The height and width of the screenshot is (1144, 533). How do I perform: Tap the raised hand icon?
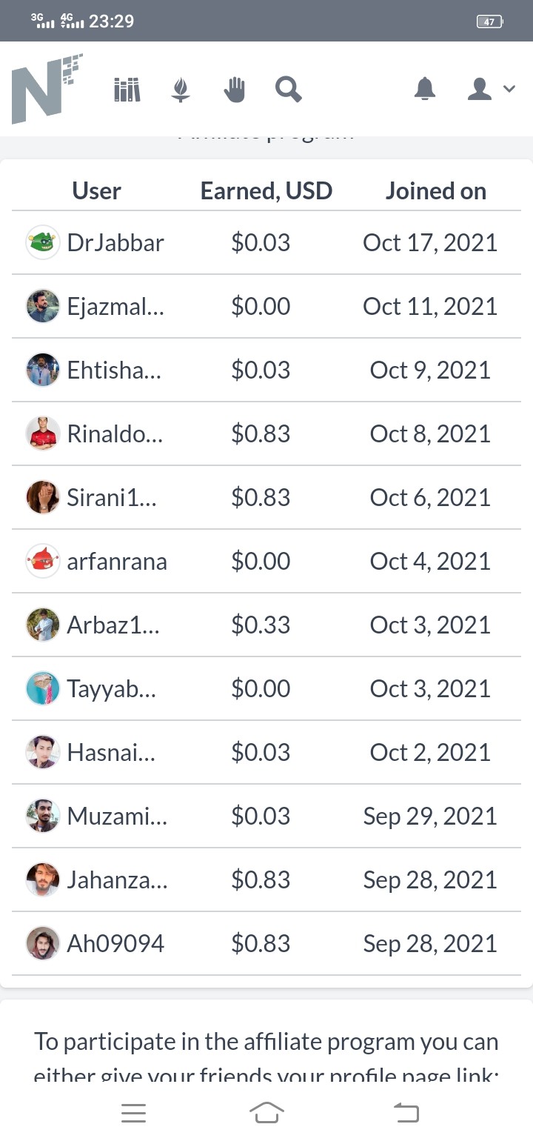[x=234, y=90]
